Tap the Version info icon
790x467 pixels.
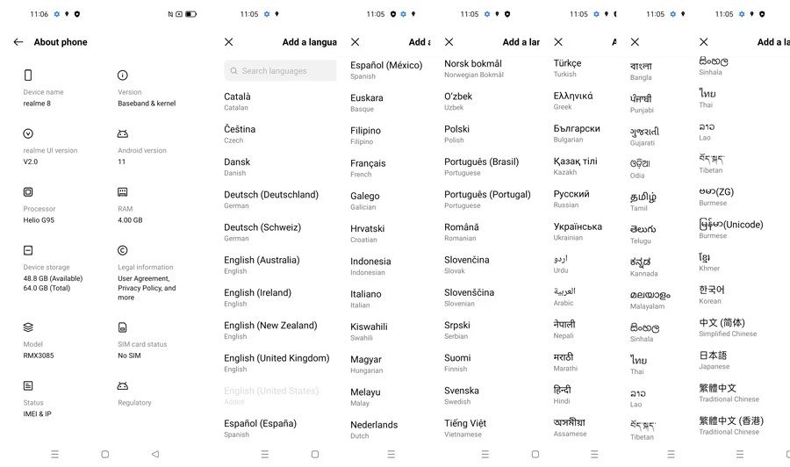[x=123, y=75]
